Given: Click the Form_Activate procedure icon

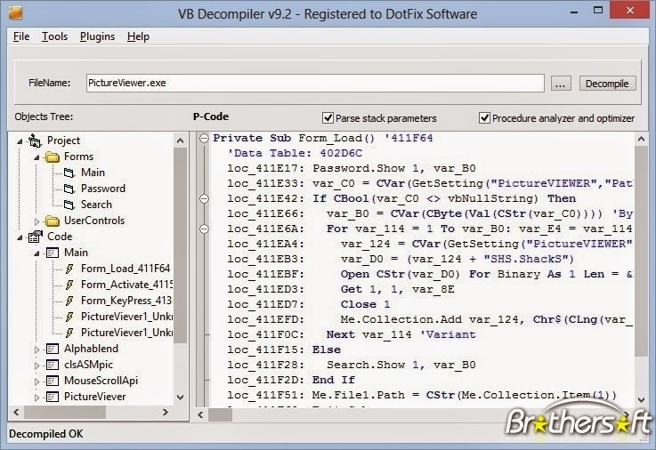Looking at the screenshot, I should pos(69,285).
